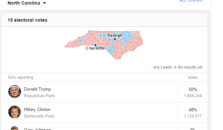Select the Raleigh city marker on map

point(115,39)
